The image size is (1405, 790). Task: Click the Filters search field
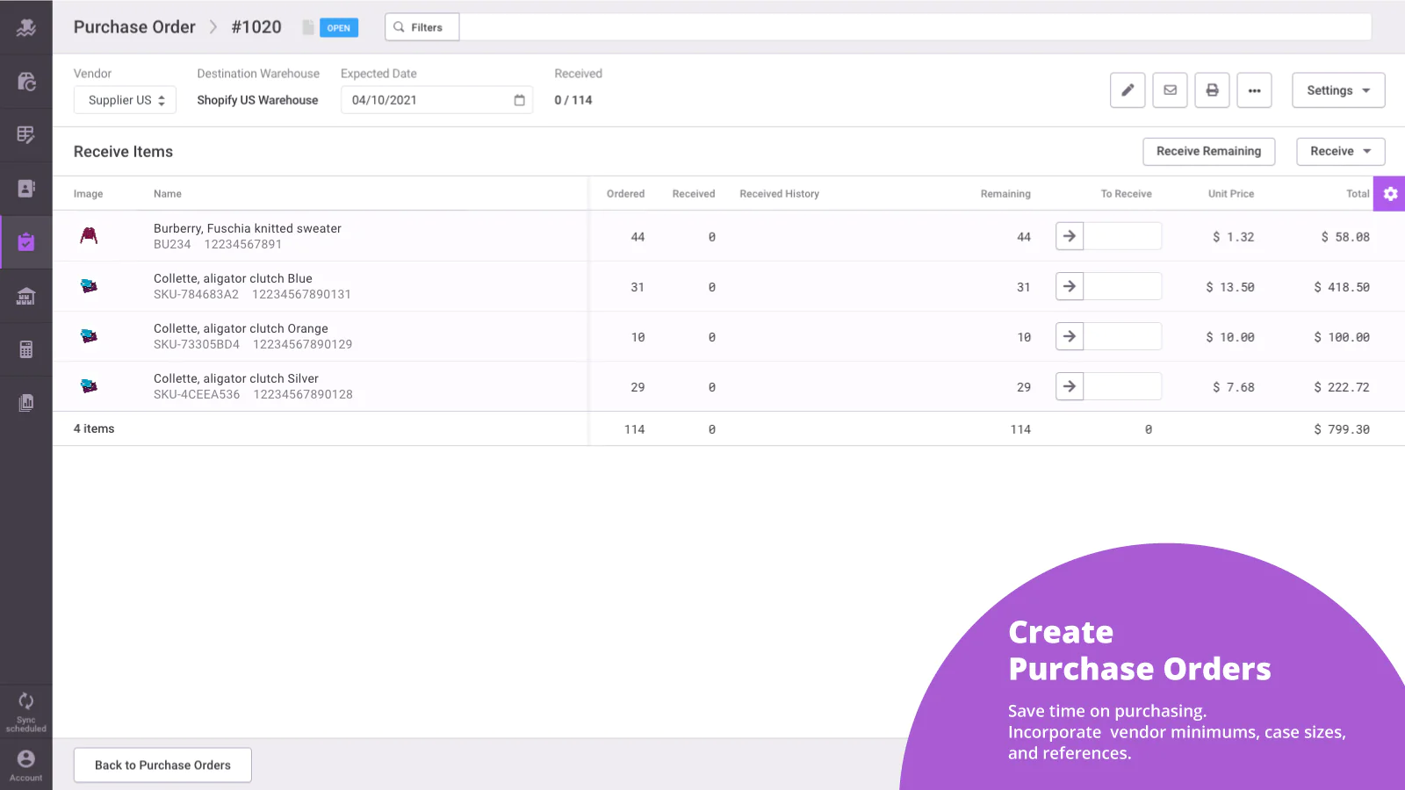(913, 27)
